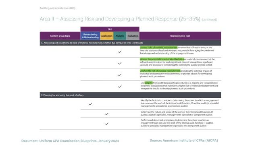The width and height of the screenshot is (258, 145).
Task: Click the checkmark beside 'Analyze the risk of material misstatement'
Action: 120,75
